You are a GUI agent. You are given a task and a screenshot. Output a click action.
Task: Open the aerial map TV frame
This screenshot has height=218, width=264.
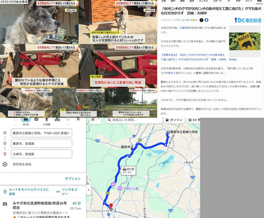tap(79, 103)
